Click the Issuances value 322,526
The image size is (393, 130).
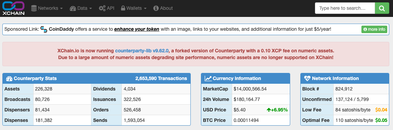(132, 100)
